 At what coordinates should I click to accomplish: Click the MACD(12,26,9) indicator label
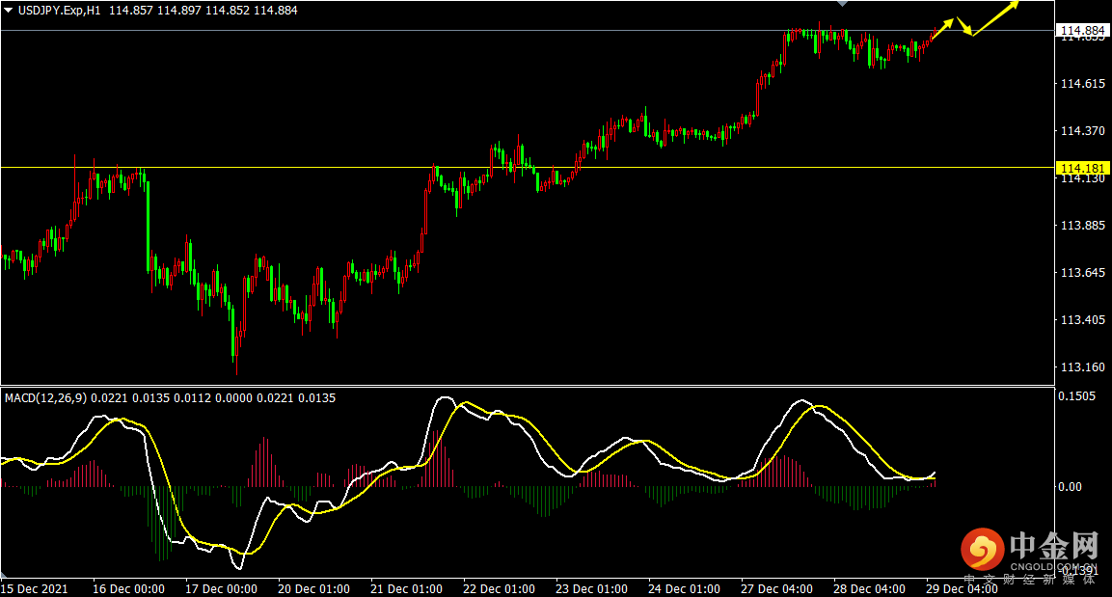tap(46, 397)
